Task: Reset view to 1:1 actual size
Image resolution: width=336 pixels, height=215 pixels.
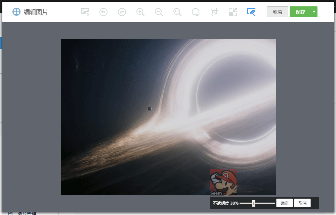Action: point(177,12)
